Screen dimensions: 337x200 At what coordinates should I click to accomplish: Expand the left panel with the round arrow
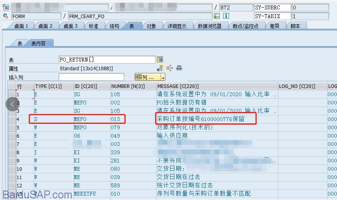click(12, 104)
